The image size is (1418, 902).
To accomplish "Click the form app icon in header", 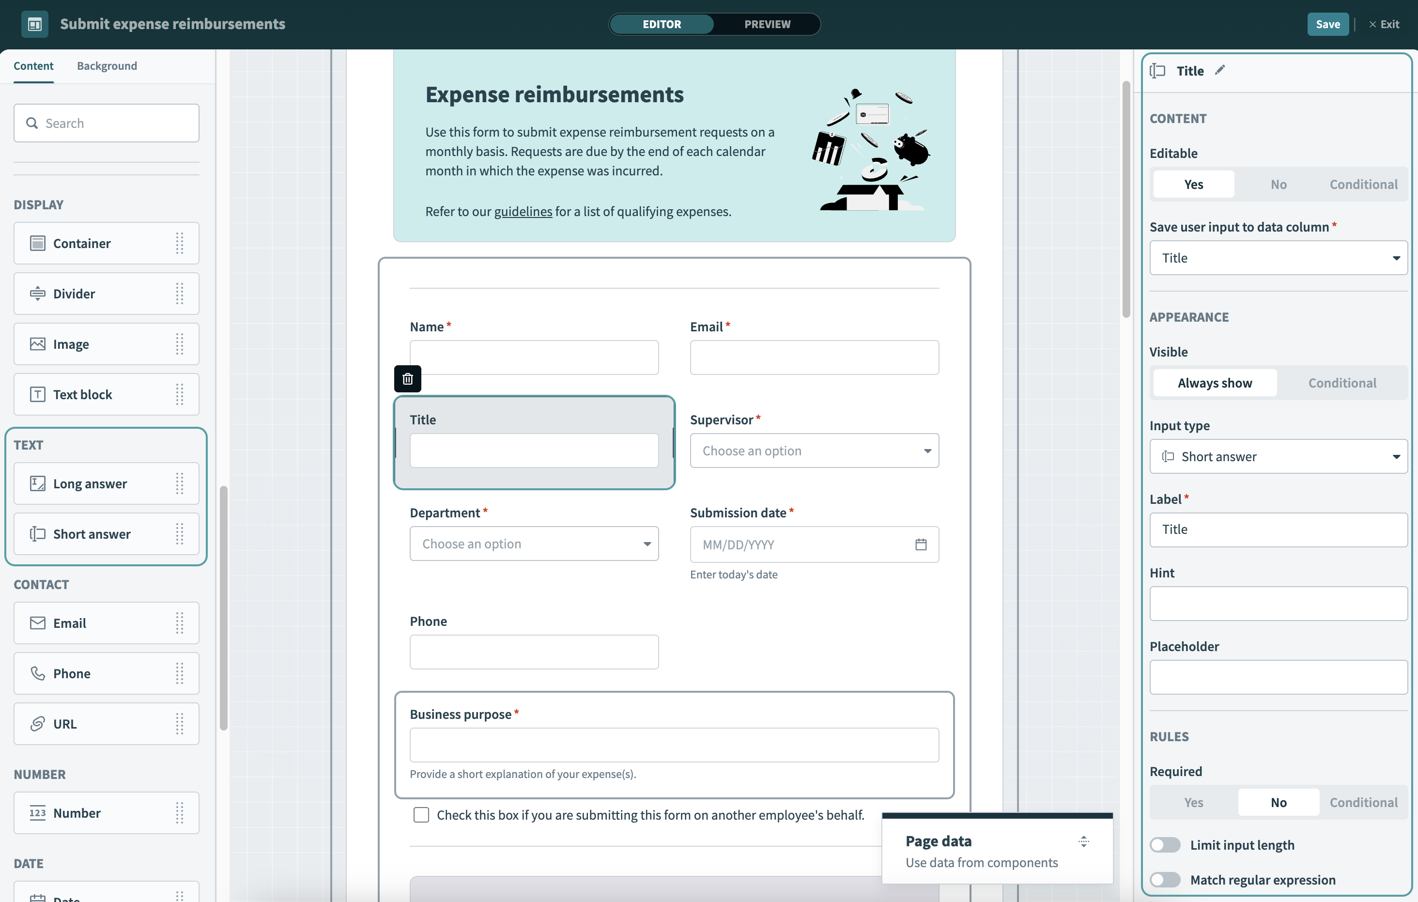I will pyautogui.click(x=35, y=24).
